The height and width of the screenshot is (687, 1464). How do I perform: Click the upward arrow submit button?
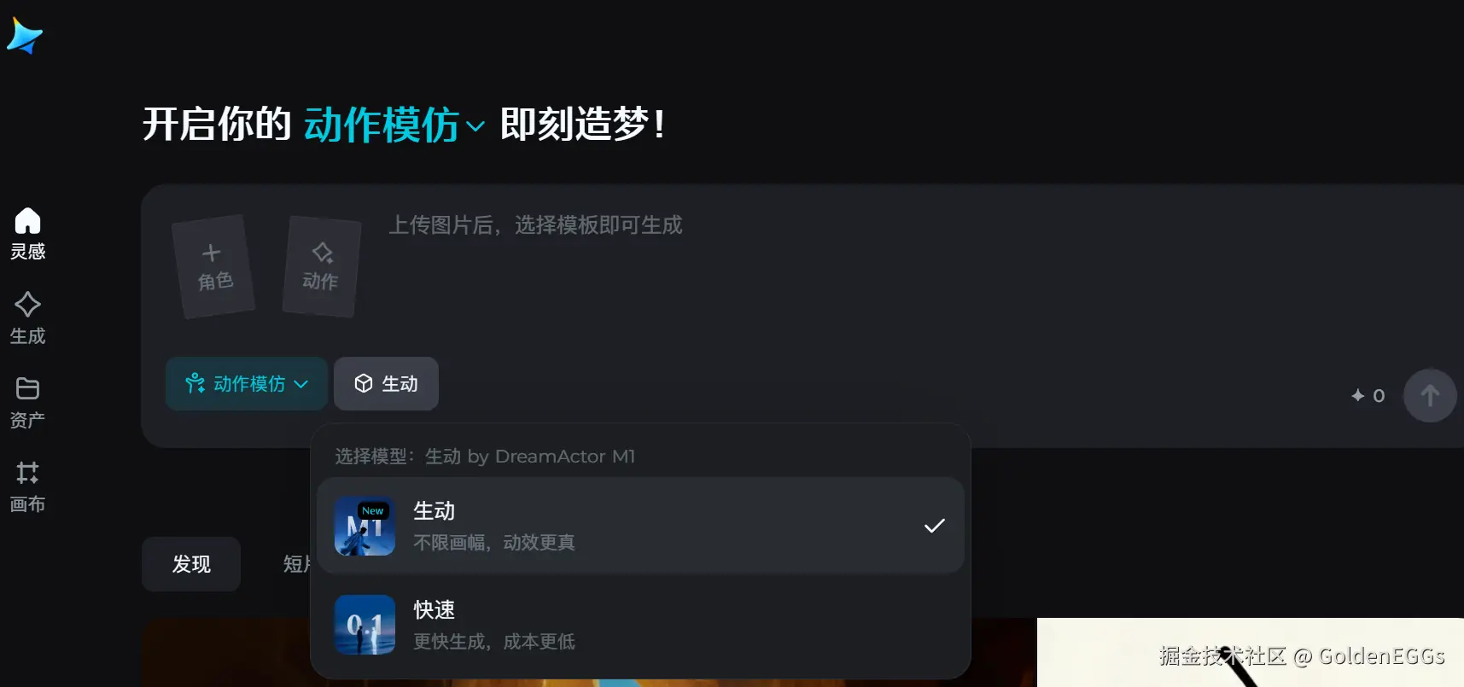click(1430, 395)
